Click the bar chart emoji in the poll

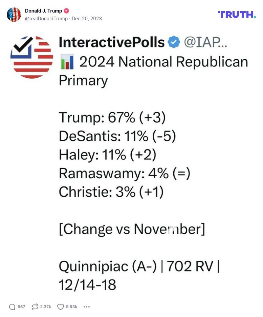[66, 62]
